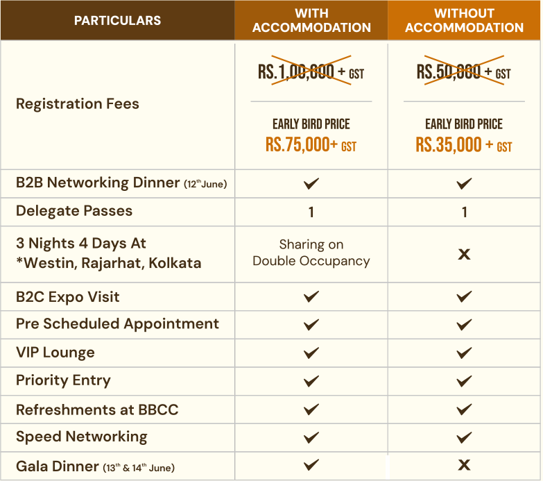Click Sharing on Double Occupancy text
This screenshot has height=481, width=543.
311,253
